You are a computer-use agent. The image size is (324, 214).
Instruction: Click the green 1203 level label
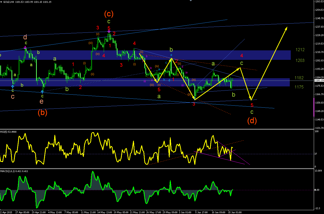pyautogui.click(x=300, y=60)
